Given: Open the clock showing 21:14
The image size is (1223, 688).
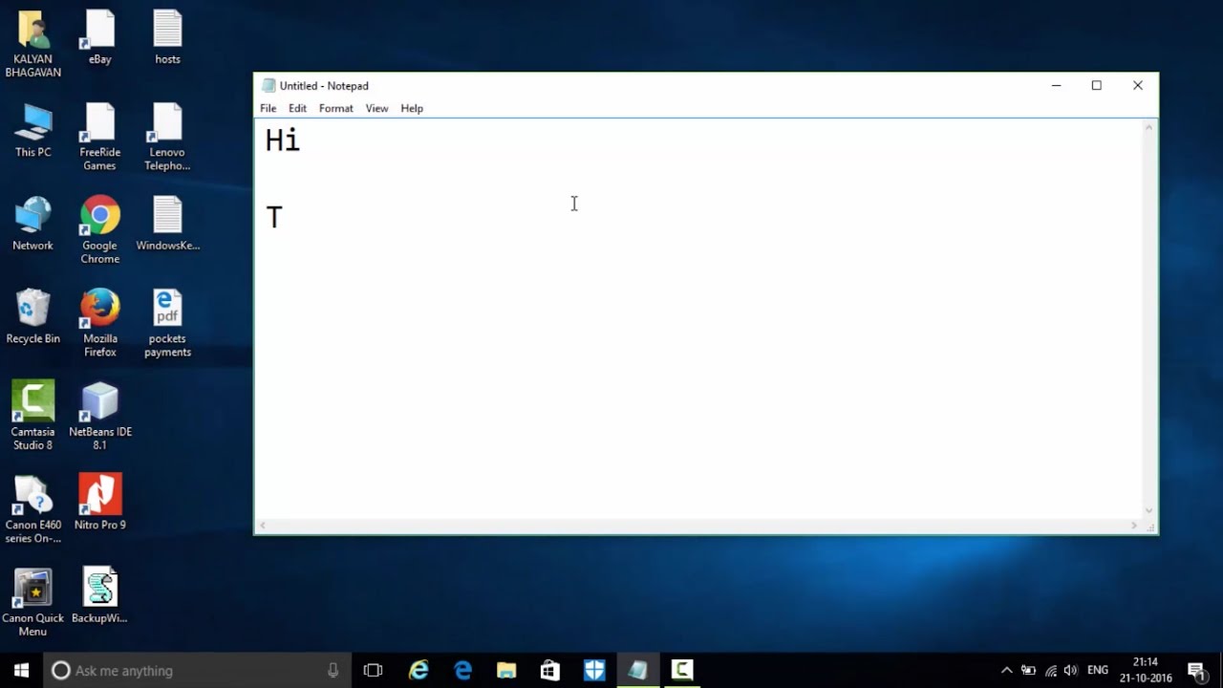Looking at the screenshot, I should [x=1146, y=670].
